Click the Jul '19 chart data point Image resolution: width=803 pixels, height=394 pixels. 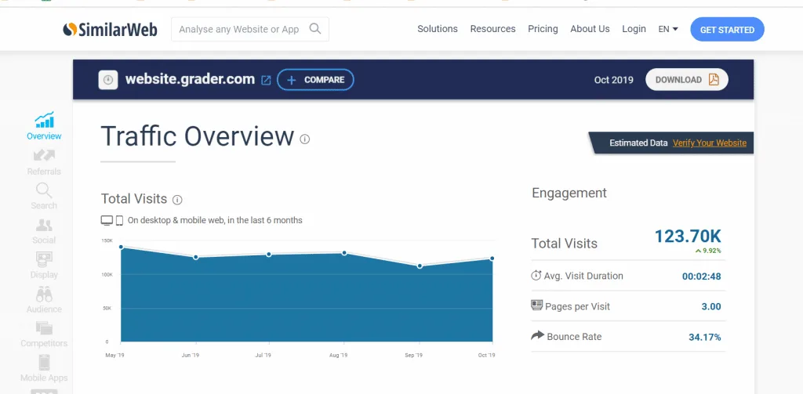[x=269, y=255]
